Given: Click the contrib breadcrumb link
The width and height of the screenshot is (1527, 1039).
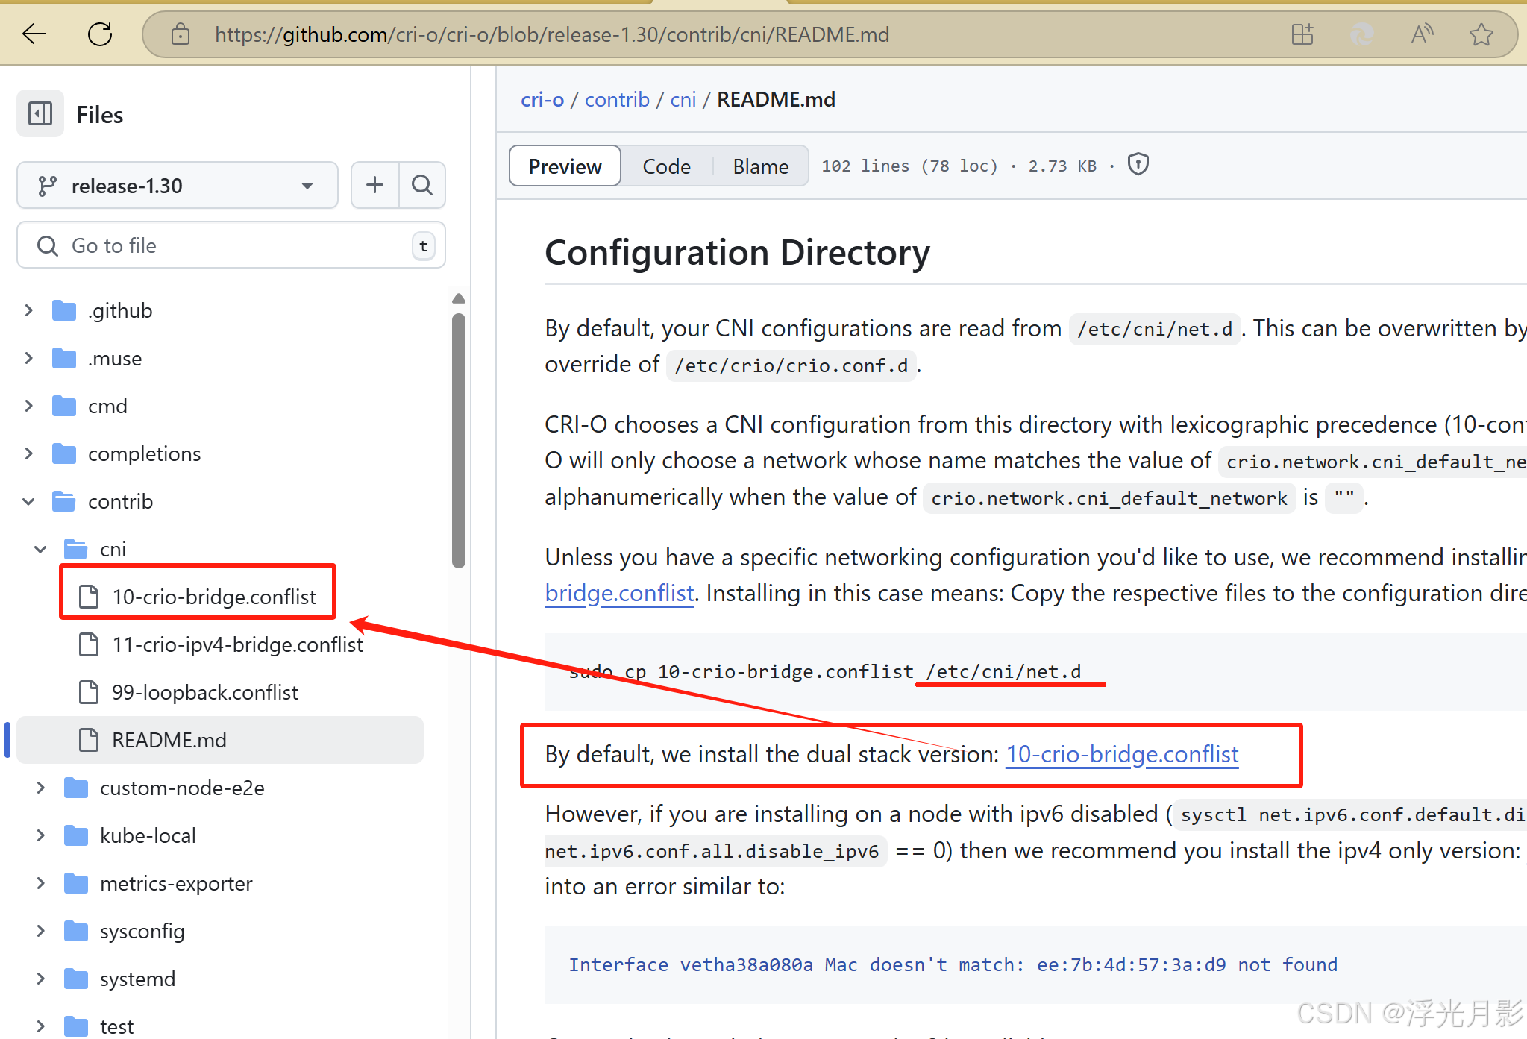Looking at the screenshot, I should 617,100.
